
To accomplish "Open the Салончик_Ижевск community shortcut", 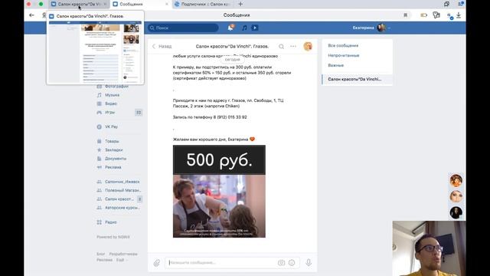I will tap(122, 182).
